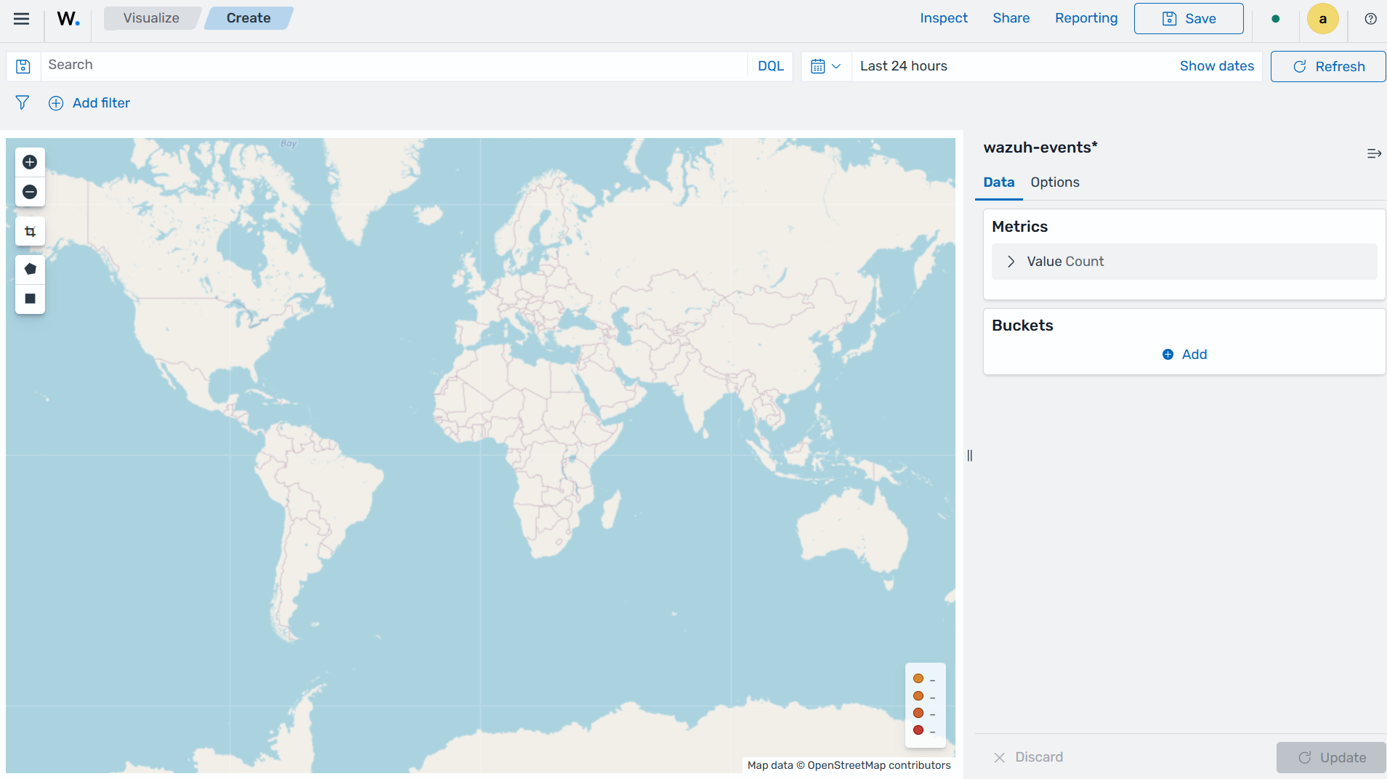Image resolution: width=1387 pixels, height=779 pixels.
Task: Switch to the Options tab
Action: (1054, 182)
